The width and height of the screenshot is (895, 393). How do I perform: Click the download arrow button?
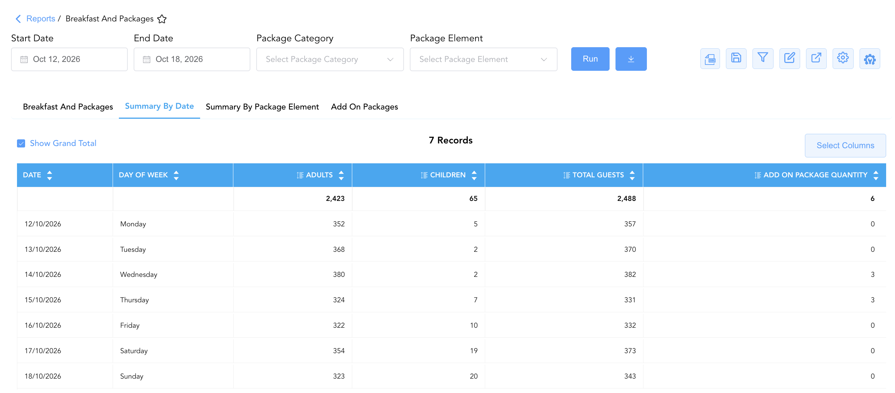(631, 59)
